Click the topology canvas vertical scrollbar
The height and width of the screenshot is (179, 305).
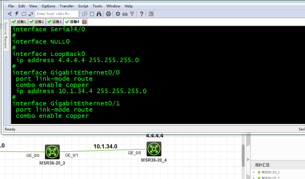(x=243, y=155)
